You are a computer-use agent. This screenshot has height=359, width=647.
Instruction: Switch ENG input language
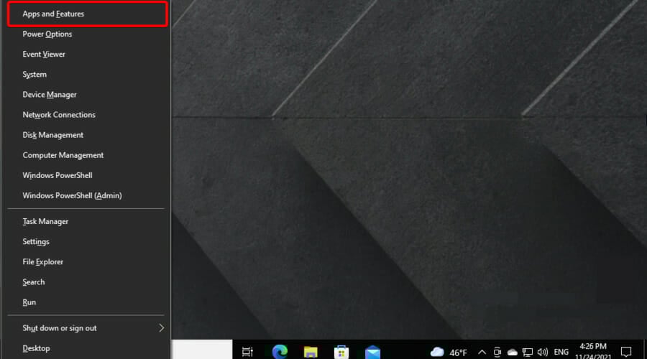561,352
